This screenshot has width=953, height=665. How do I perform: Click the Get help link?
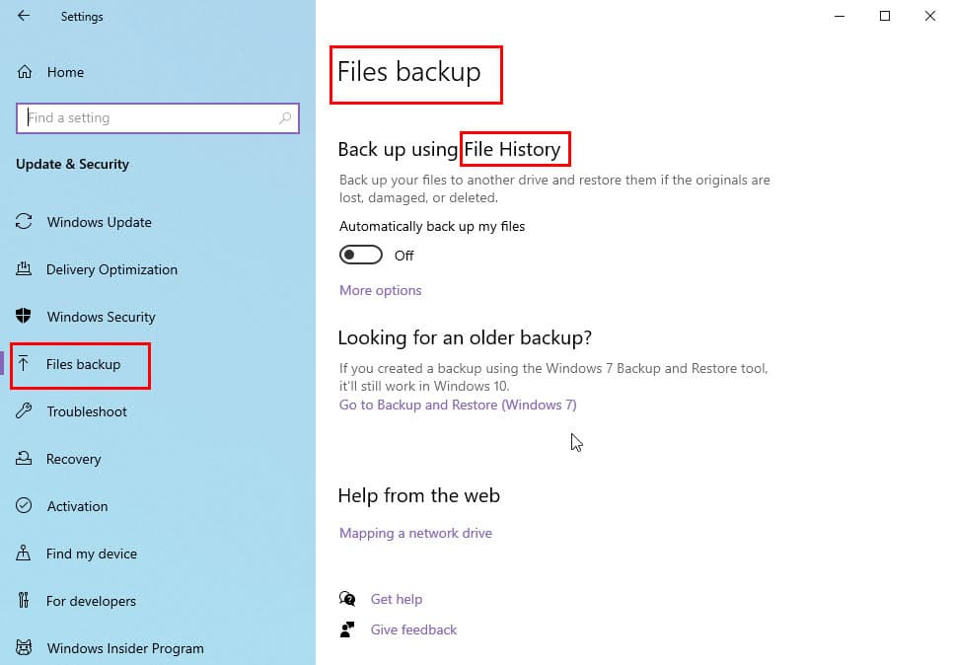397,599
